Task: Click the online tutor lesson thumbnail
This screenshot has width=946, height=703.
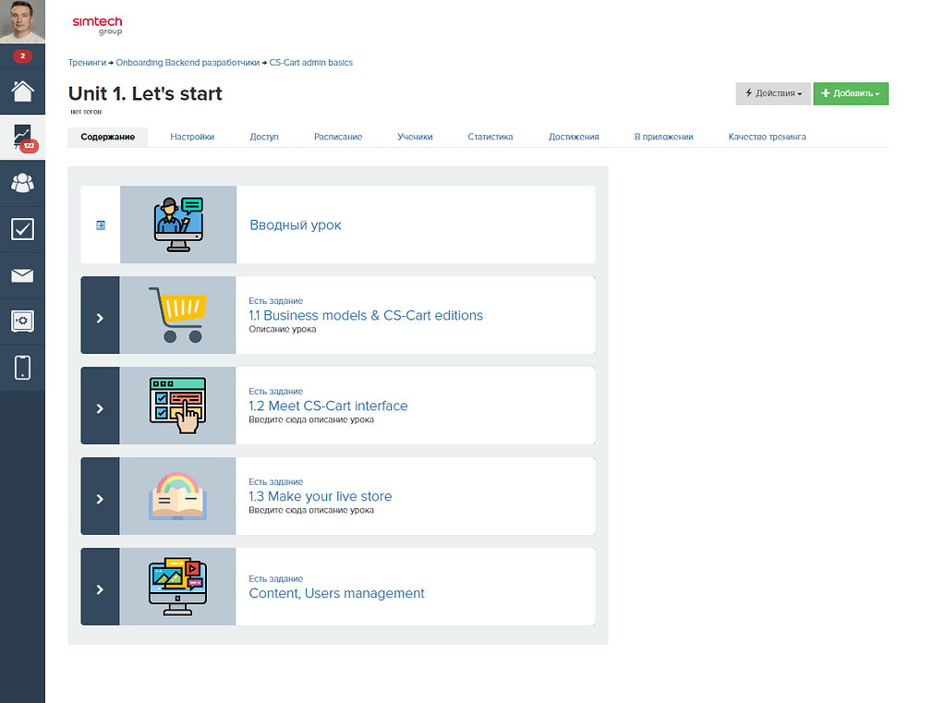Action: 178,224
